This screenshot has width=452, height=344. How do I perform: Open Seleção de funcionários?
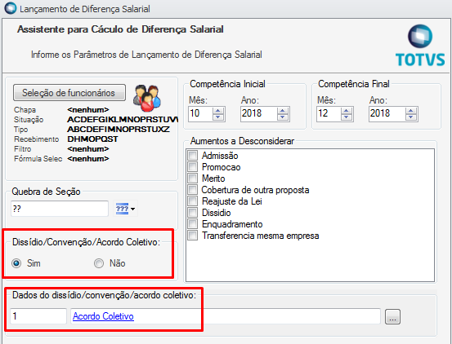pos(69,93)
